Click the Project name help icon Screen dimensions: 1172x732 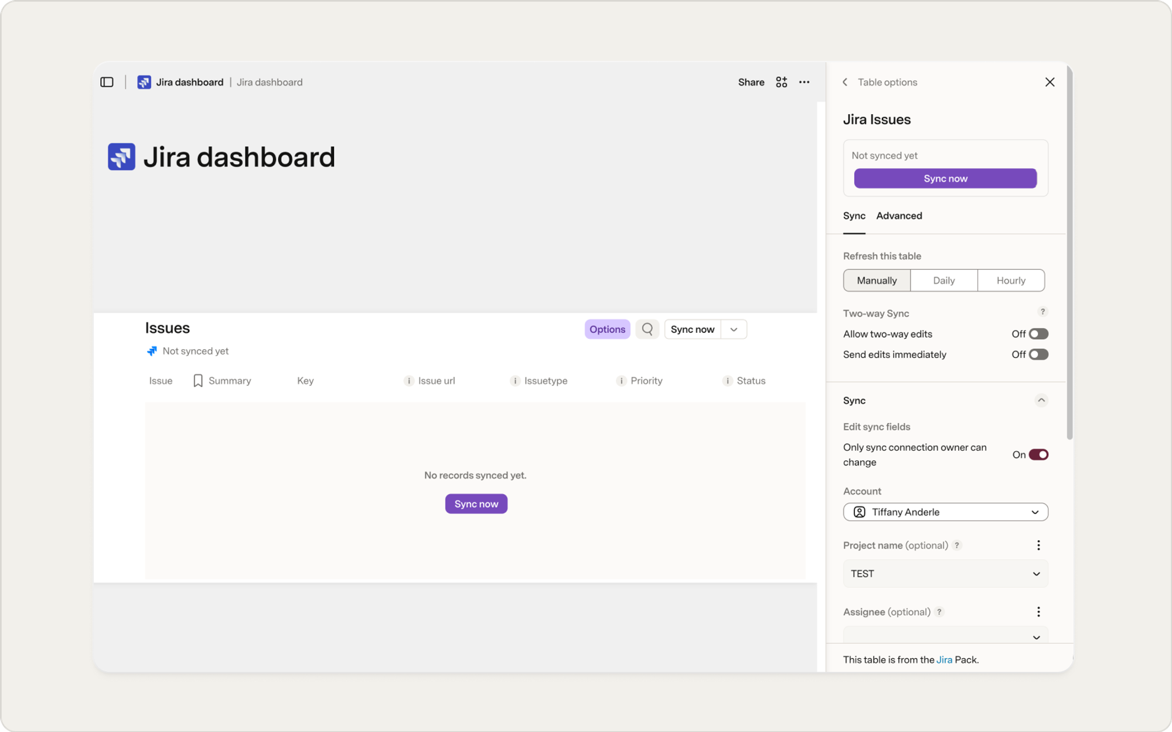957,546
